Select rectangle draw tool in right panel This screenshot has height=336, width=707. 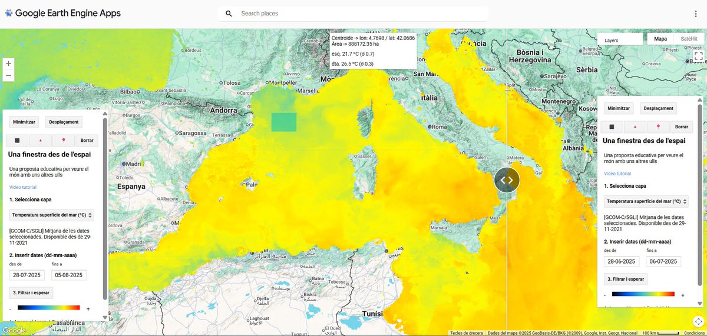coord(612,127)
